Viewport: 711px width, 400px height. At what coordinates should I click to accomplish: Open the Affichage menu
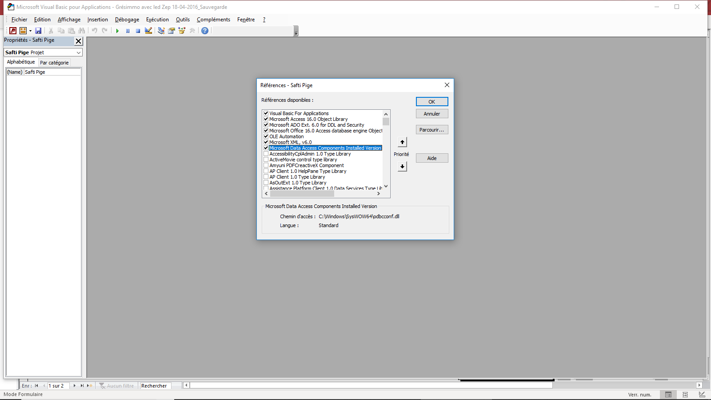[x=69, y=20]
